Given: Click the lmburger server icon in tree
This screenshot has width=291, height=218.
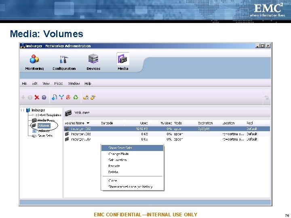Looking at the screenshot, I should pos(28,110).
